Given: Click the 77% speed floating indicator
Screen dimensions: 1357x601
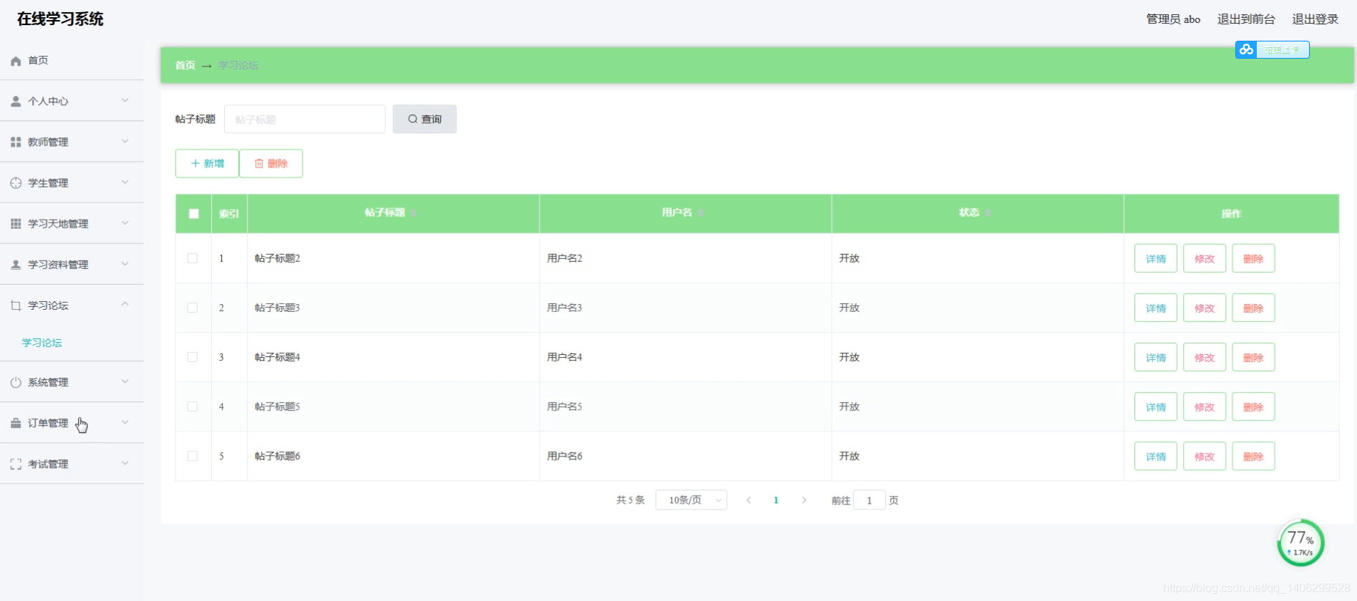Looking at the screenshot, I should coord(1300,543).
